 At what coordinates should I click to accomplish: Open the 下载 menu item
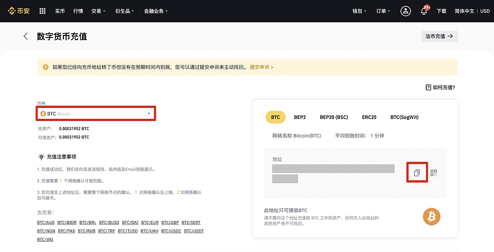pyautogui.click(x=441, y=11)
